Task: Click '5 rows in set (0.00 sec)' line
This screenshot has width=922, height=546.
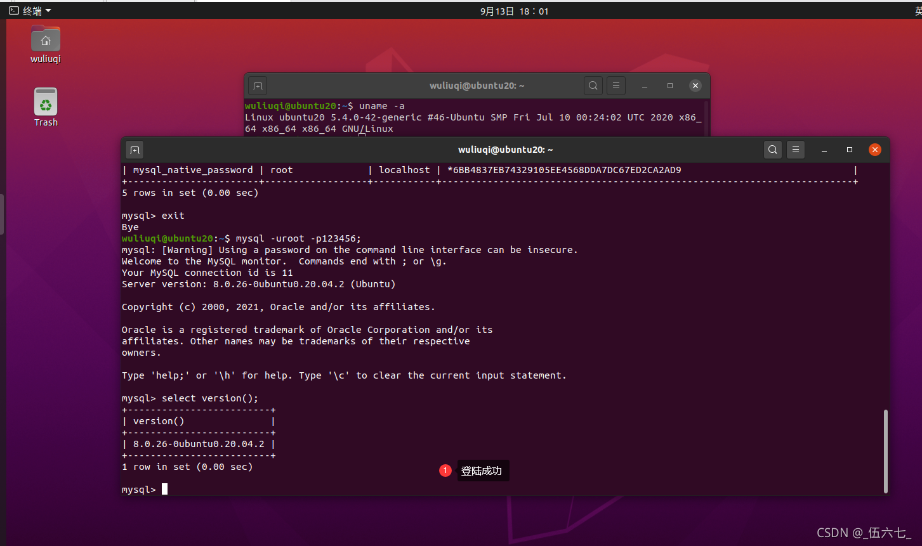Action: point(190,193)
